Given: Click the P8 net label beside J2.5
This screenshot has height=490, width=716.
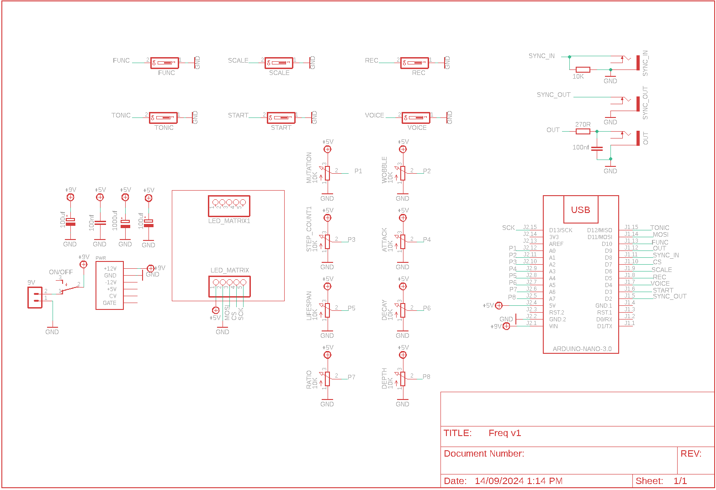Looking at the screenshot, I should pyautogui.click(x=512, y=297).
